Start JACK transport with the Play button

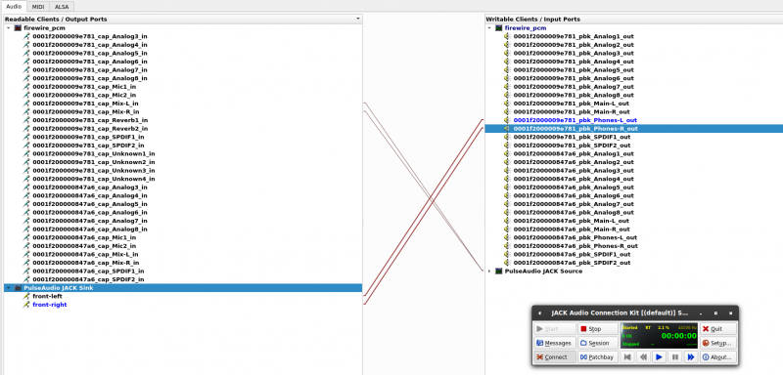[659, 357]
